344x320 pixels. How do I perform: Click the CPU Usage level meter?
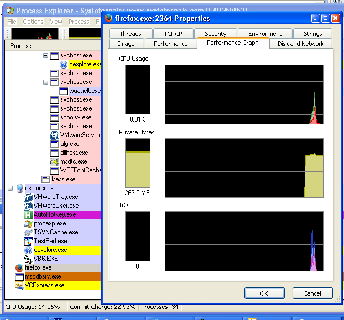coord(138,90)
